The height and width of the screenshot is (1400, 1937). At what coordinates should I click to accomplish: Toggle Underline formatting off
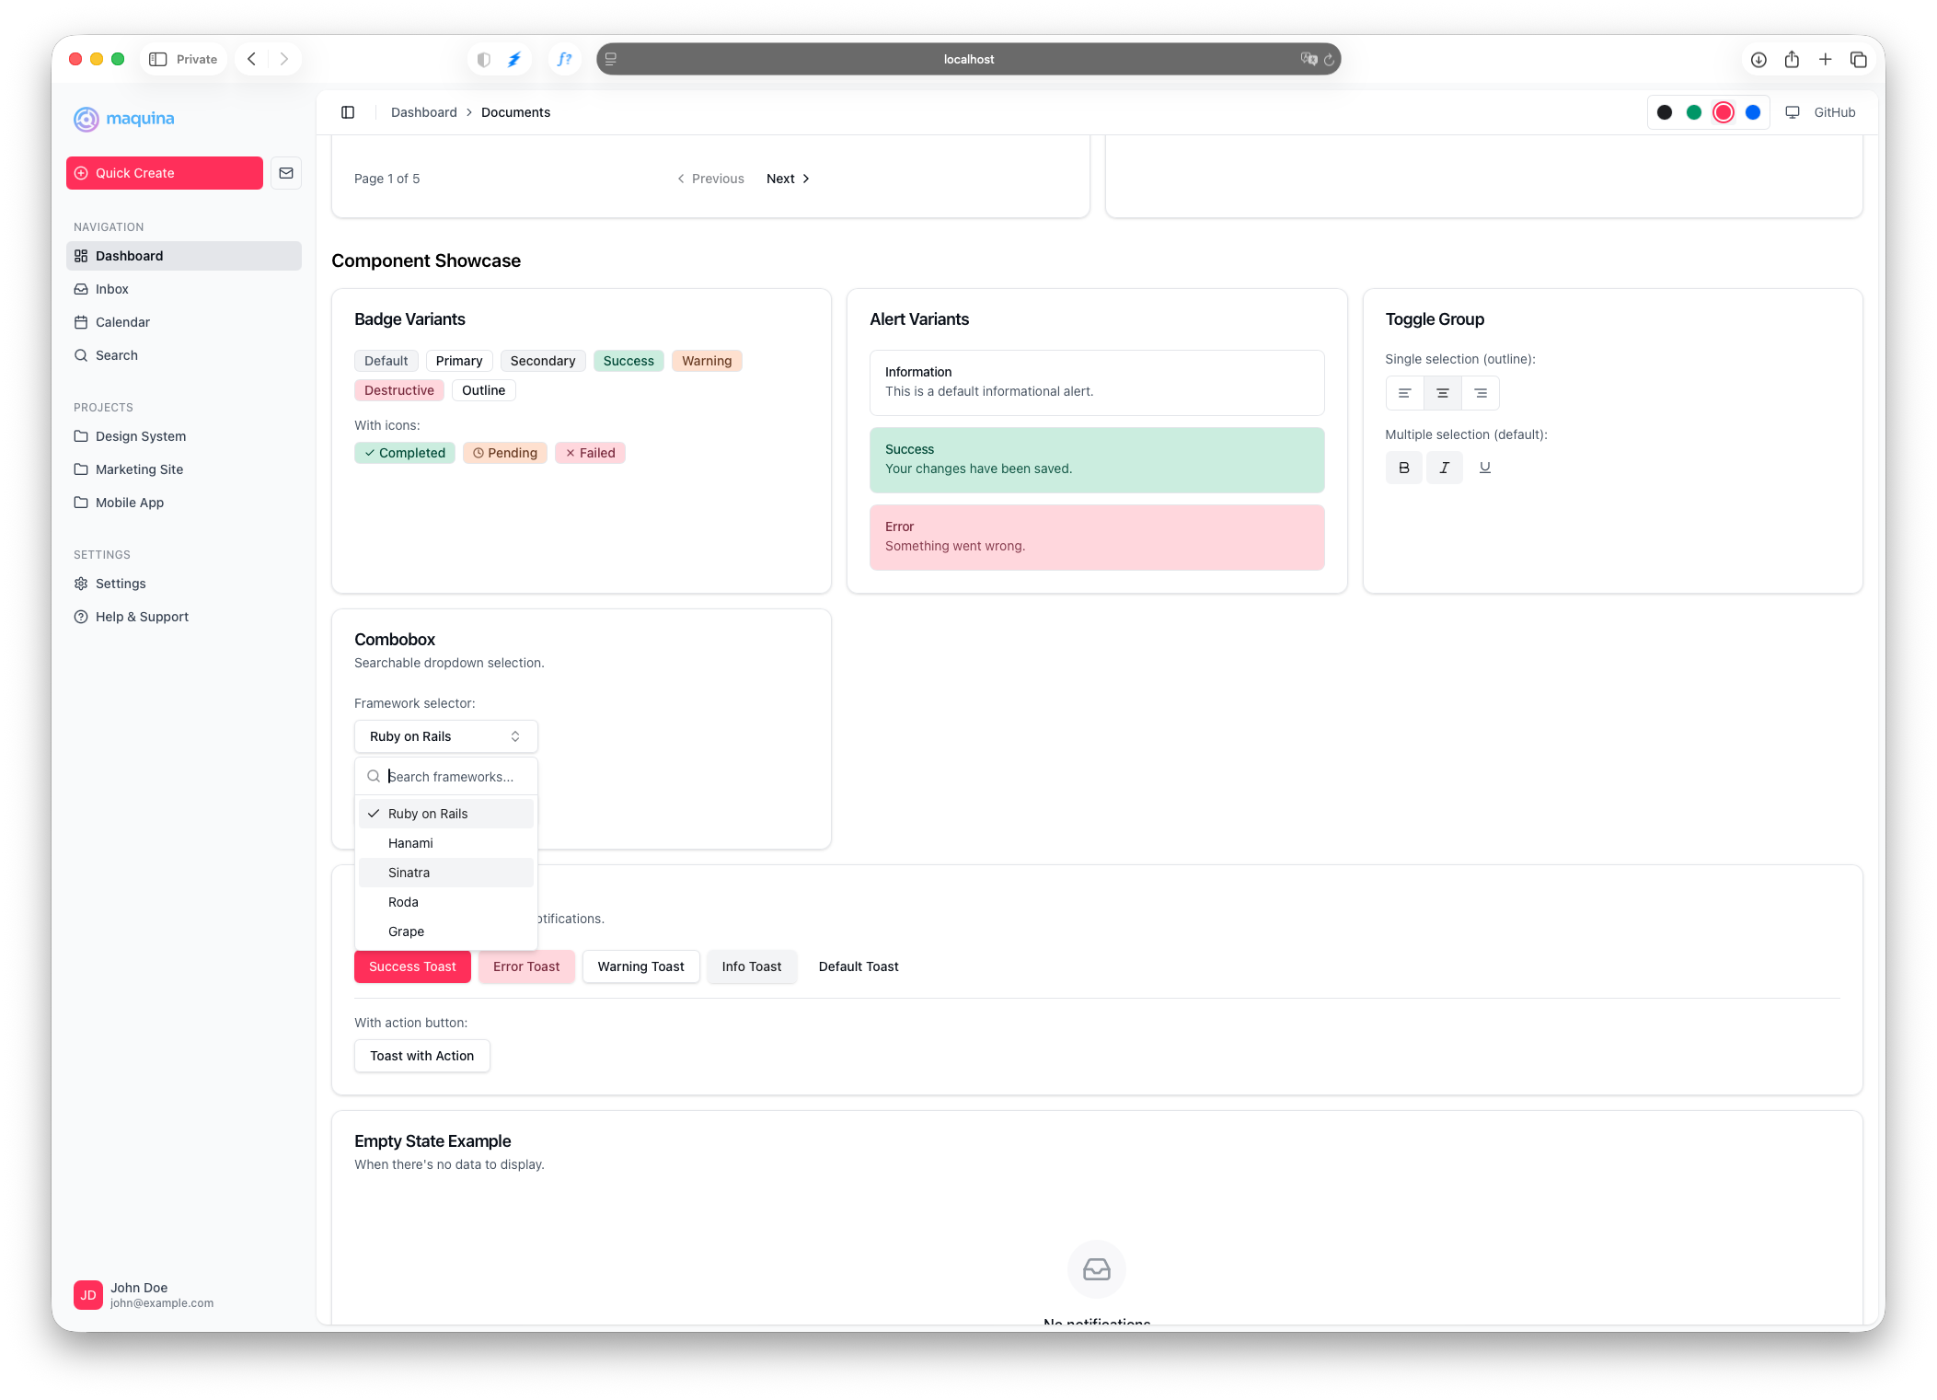point(1484,468)
